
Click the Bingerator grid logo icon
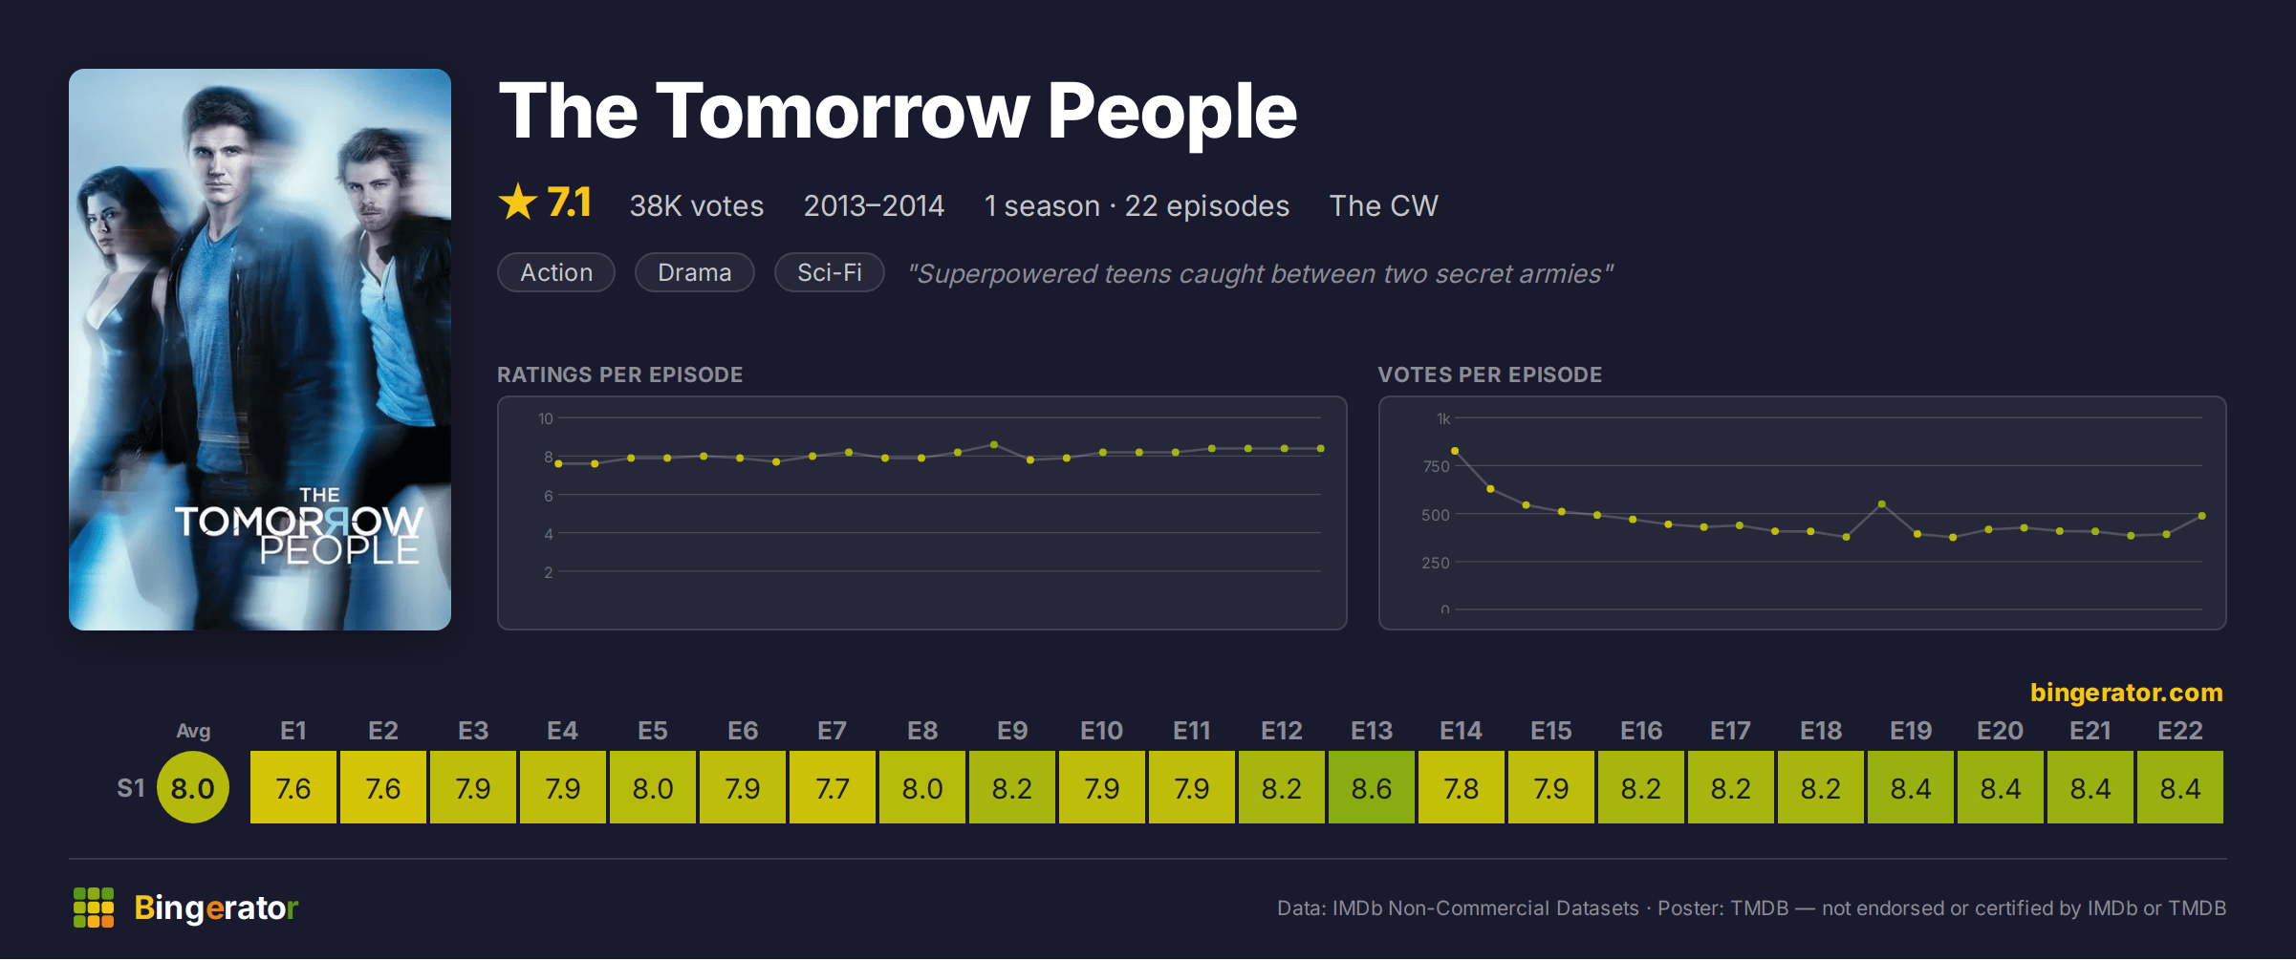[x=94, y=908]
